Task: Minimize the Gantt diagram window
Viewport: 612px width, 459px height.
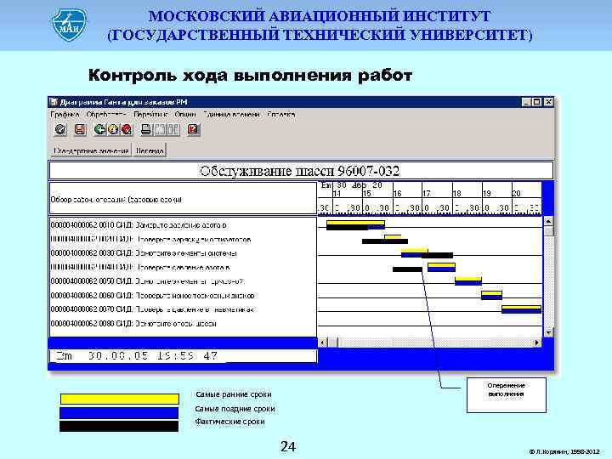Action: (x=526, y=102)
